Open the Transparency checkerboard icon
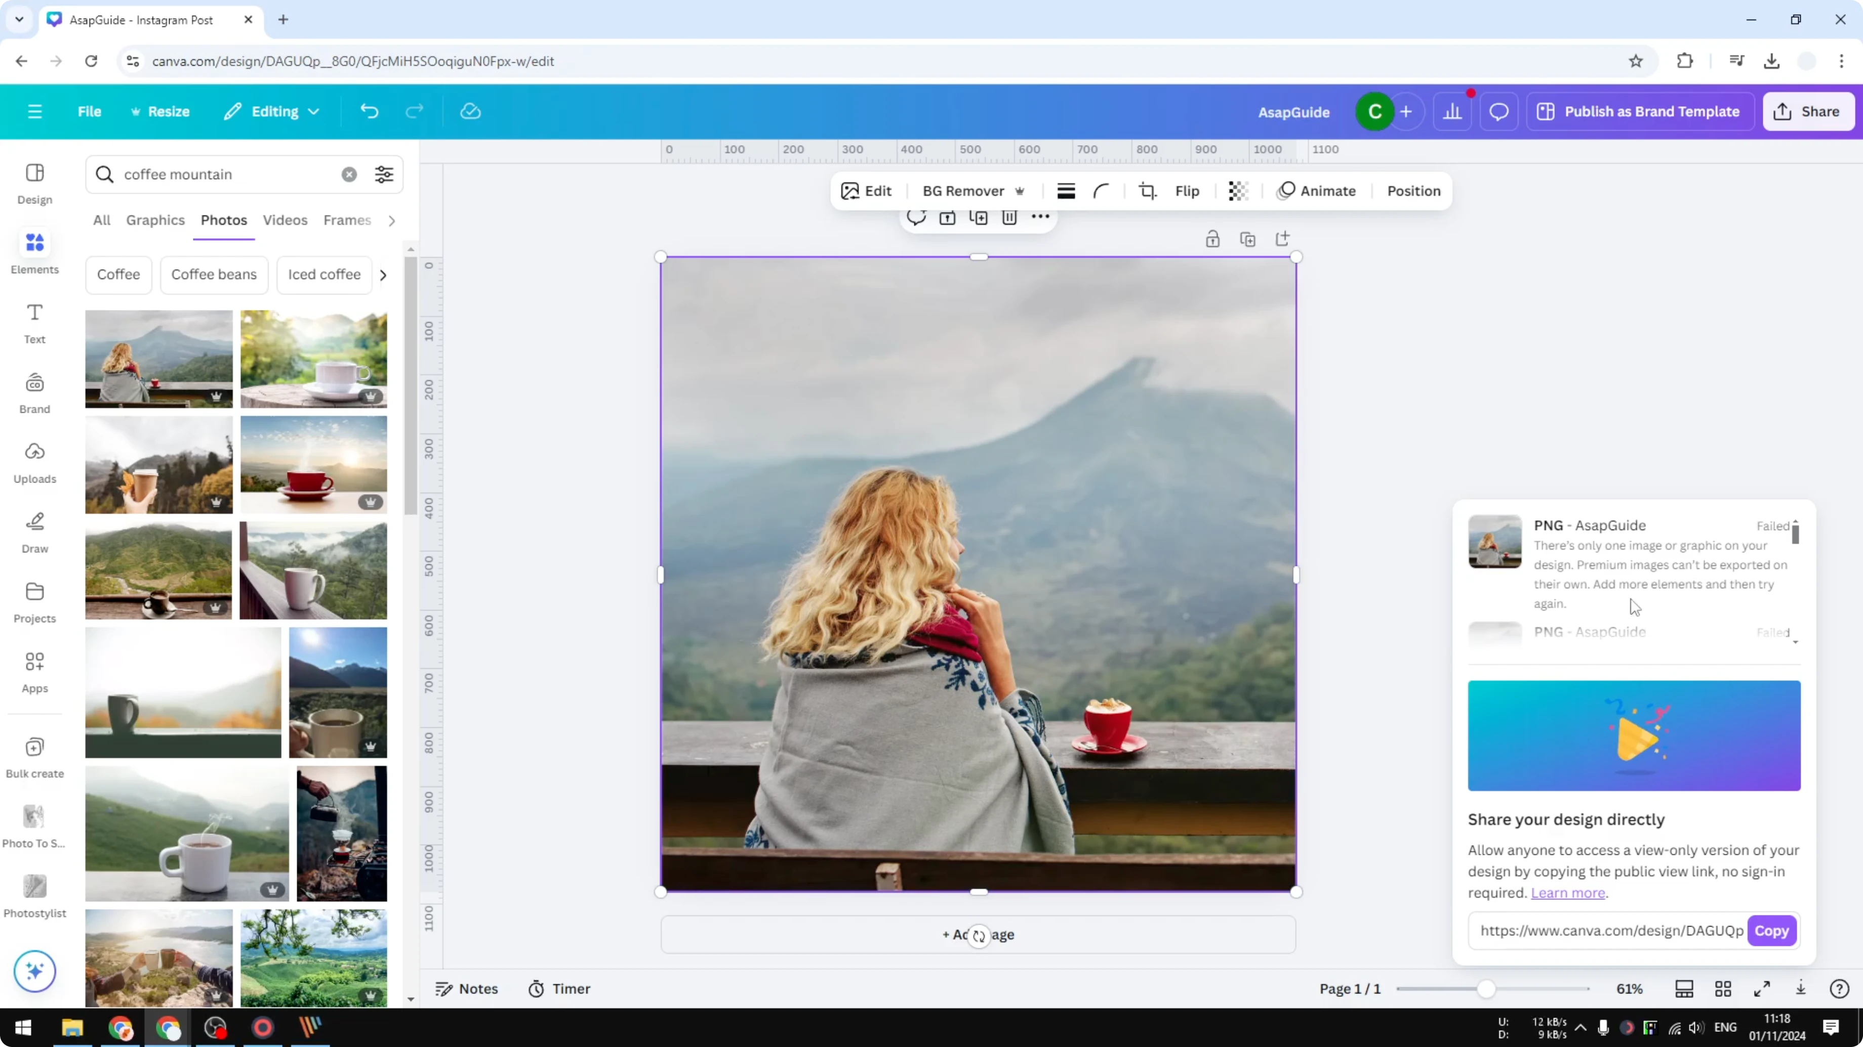This screenshot has width=1863, height=1047. (1238, 191)
